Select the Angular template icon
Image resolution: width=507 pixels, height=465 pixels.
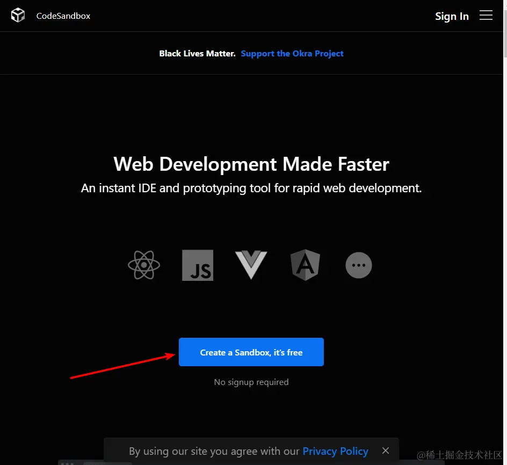tap(305, 265)
